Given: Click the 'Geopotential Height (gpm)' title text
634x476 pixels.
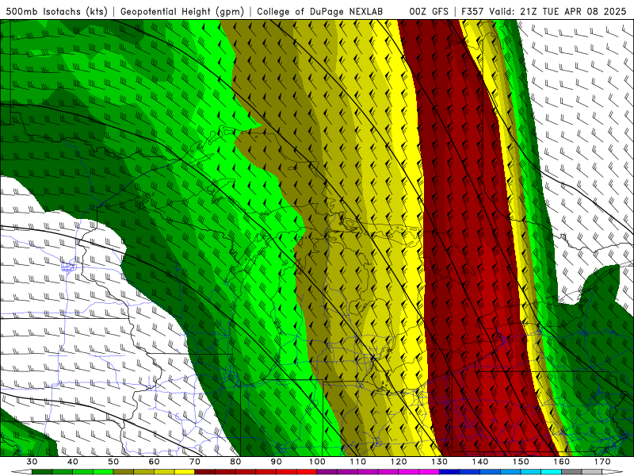Looking at the screenshot, I should click(182, 11).
